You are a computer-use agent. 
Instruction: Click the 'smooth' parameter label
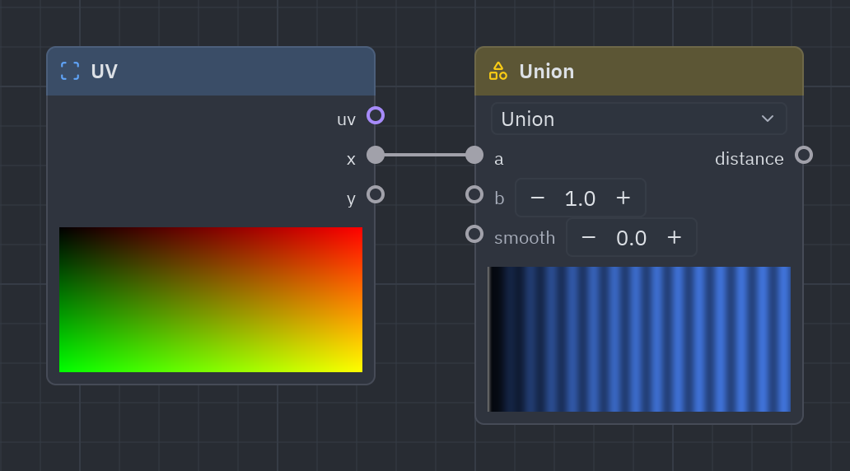(525, 238)
